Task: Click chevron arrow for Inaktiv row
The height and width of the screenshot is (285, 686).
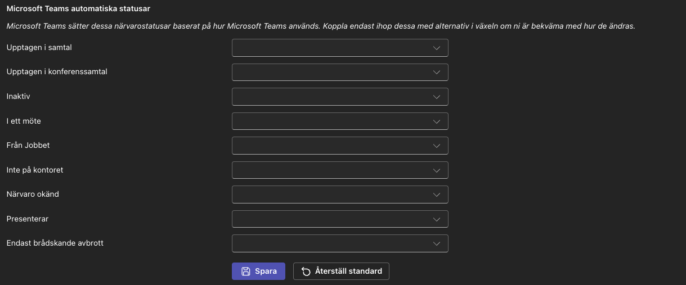Action: click(437, 97)
